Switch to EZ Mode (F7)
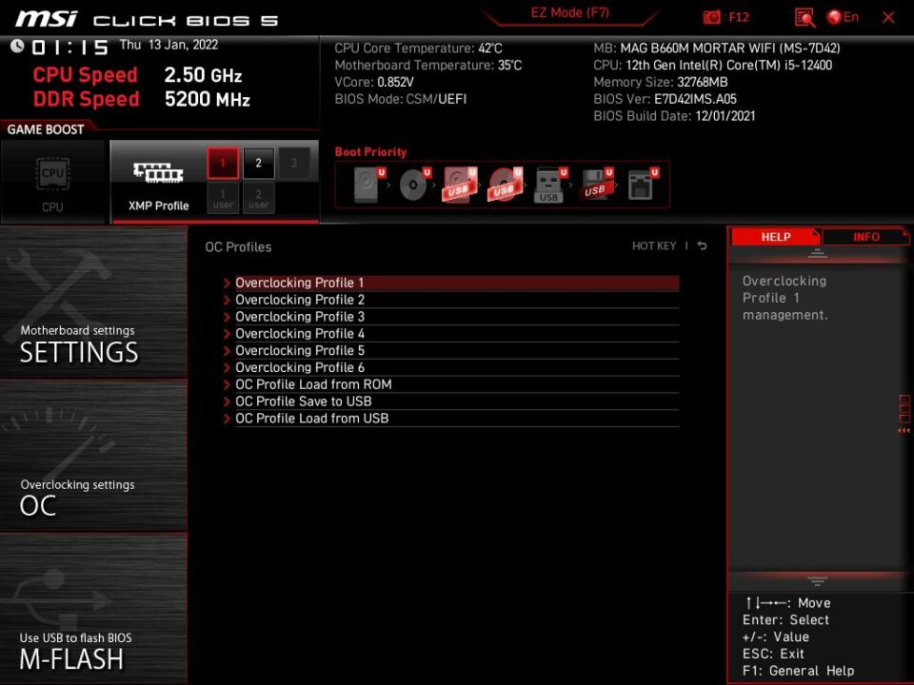914x685 pixels. pos(570,13)
